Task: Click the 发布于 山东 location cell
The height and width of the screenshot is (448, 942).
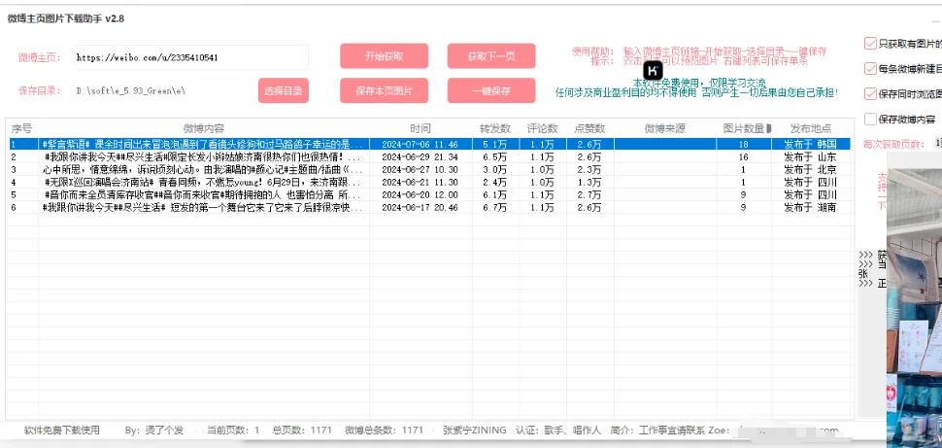Action: pos(810,156)
